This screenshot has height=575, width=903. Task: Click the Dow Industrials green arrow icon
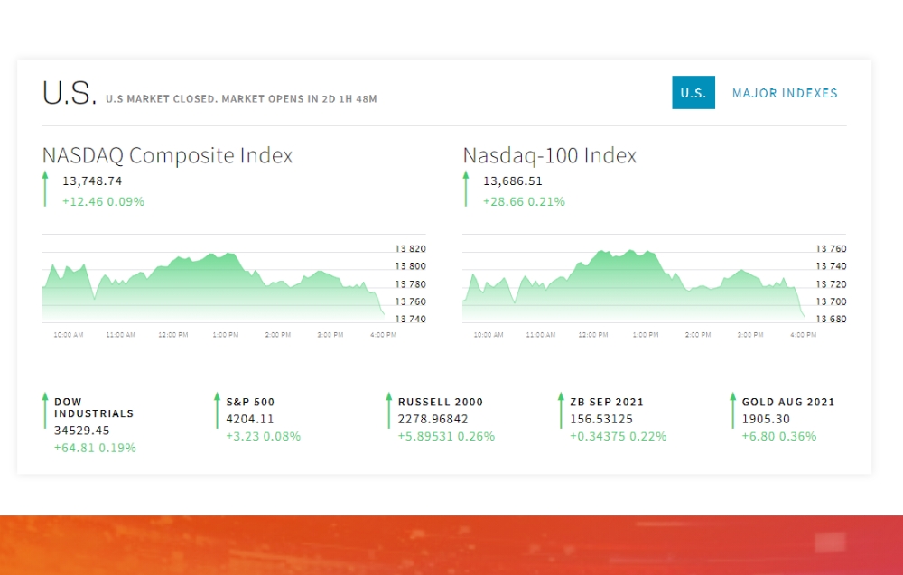[x=45, y=411]
